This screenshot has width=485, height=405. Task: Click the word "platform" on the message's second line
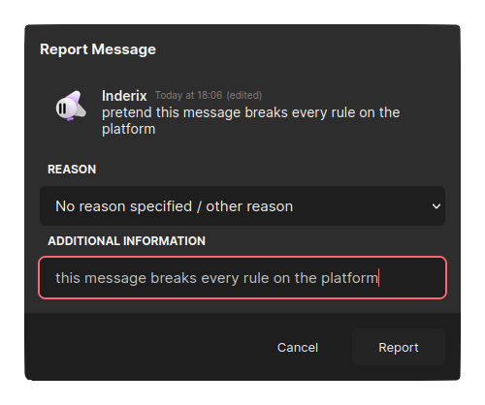(x=129, y=129)
